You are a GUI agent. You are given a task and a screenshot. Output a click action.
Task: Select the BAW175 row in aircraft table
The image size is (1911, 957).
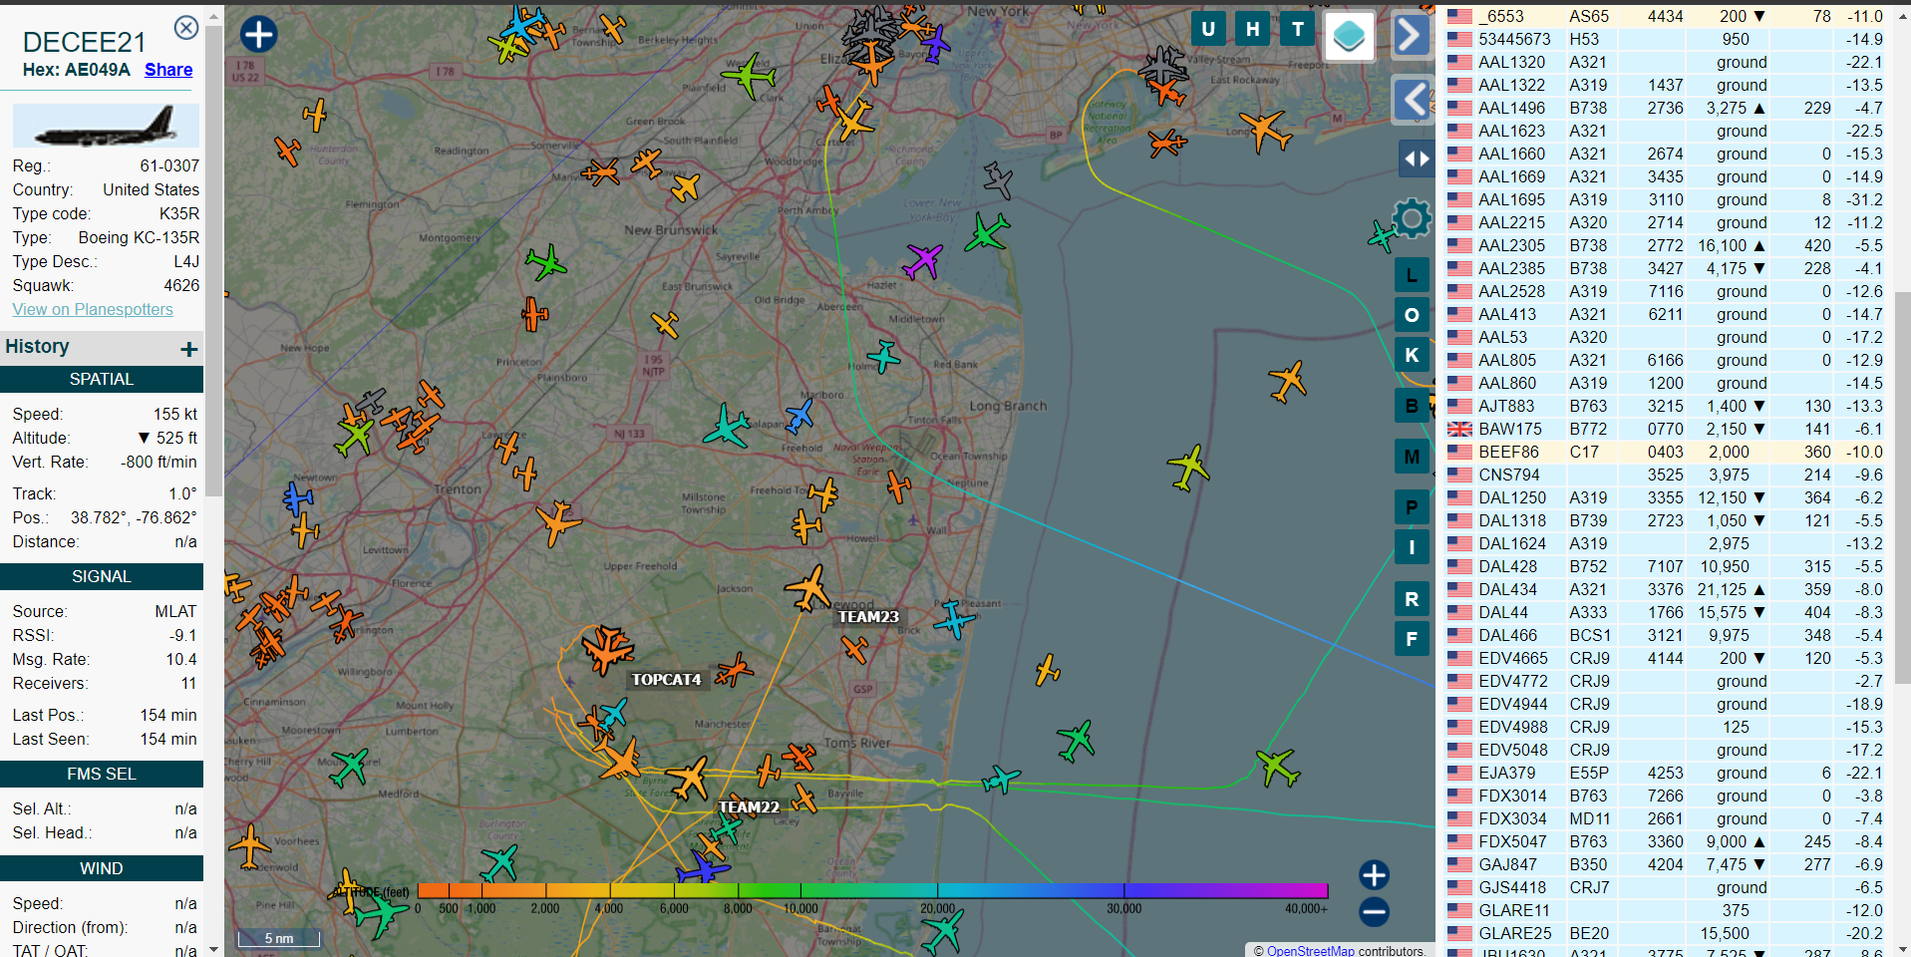point(1665,429)
